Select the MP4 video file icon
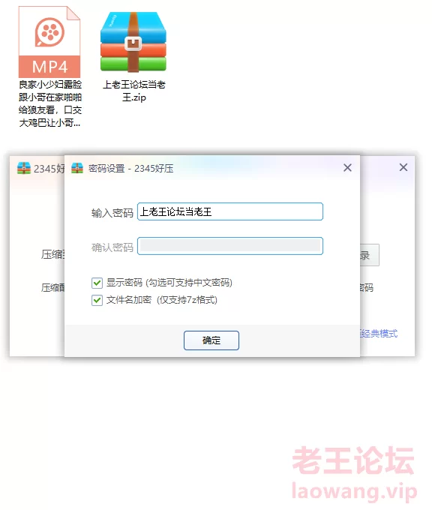This screenshot has width=432, height=510. pyautogui.click(x=49, y=42)
